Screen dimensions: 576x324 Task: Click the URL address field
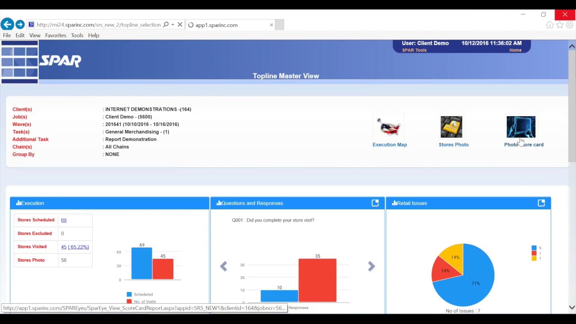(99, 25)
